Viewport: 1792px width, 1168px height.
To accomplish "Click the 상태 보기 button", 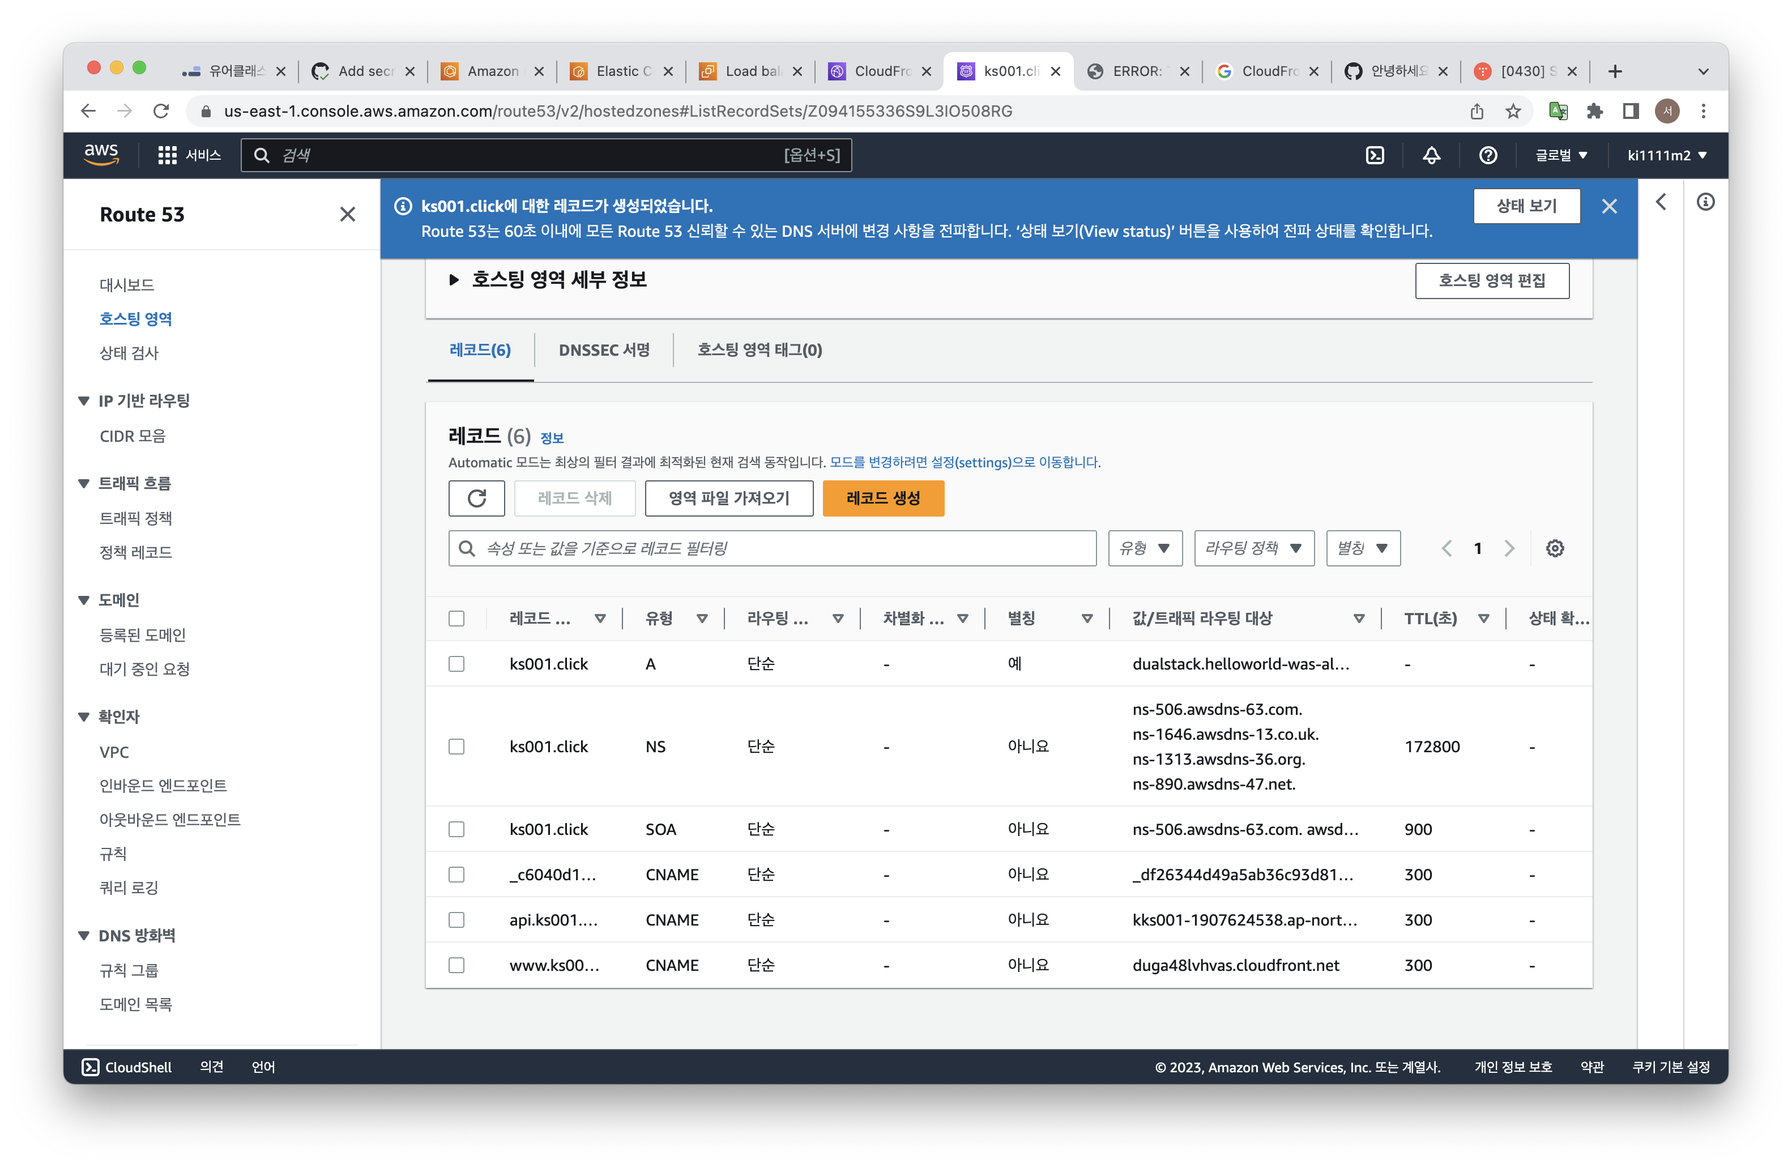I will [1526, 206].
